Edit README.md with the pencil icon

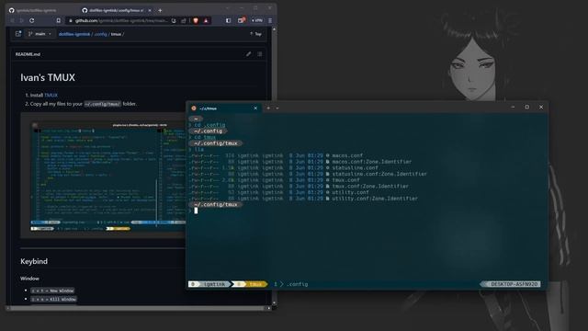tap(248, 54)
